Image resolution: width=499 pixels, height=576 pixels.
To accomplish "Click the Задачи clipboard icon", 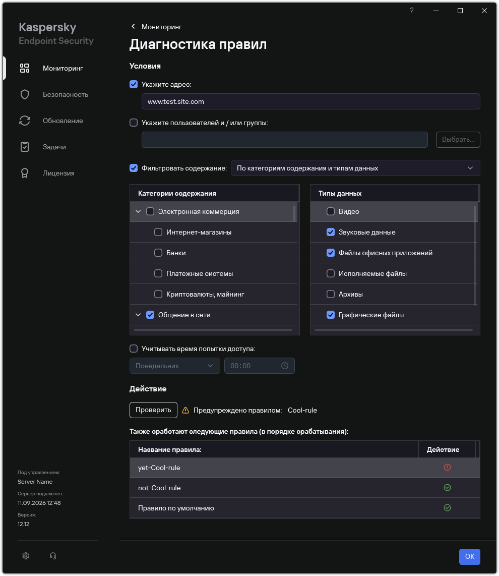I will tap(25, 147).
